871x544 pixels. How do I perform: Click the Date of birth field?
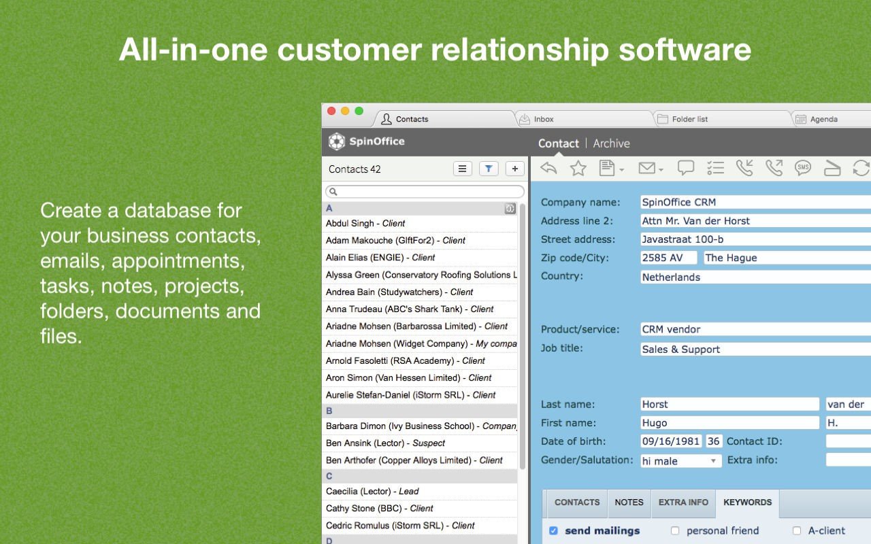[x=671, y=441]
